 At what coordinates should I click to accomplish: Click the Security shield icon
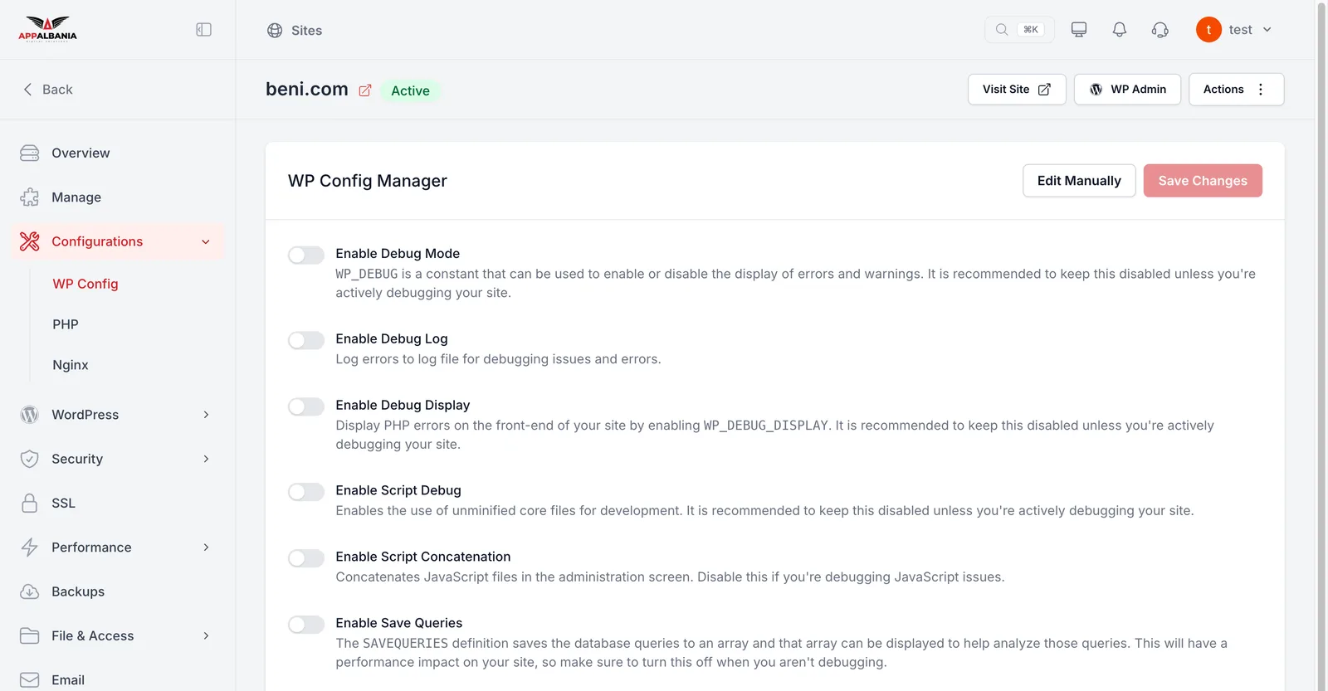[30, 459]
